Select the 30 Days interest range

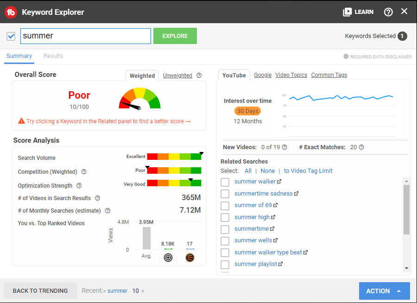tap(247, 111)
